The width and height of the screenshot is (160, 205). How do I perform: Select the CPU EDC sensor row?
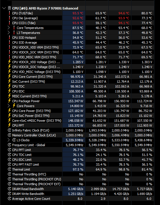(x=80, y=91)
